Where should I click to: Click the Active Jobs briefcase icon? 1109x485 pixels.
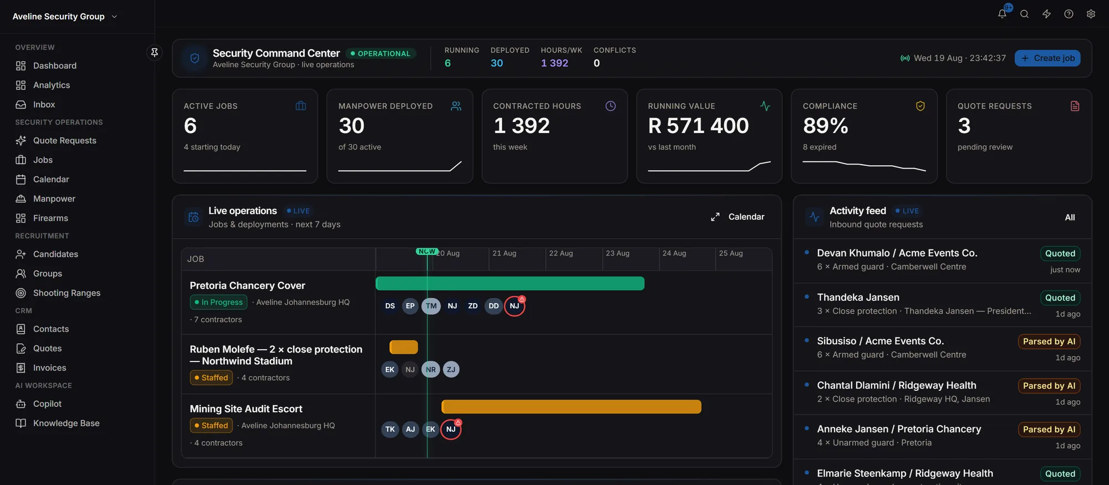click(301, 106)
